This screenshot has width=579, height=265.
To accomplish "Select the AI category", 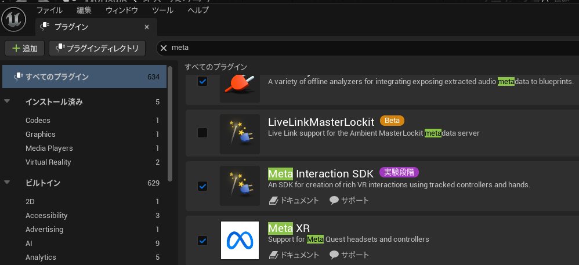I will click(x=29, y=243).
